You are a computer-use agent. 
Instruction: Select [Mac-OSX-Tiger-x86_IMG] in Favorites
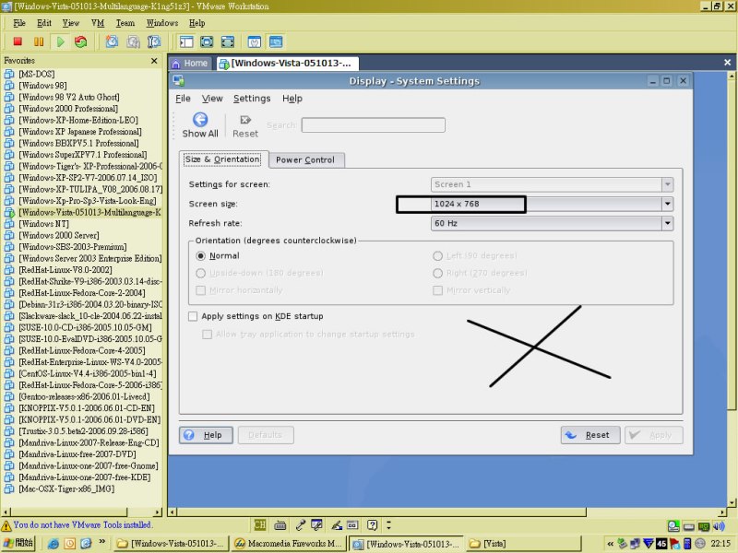pyautogui.click(x=66, y=489)
